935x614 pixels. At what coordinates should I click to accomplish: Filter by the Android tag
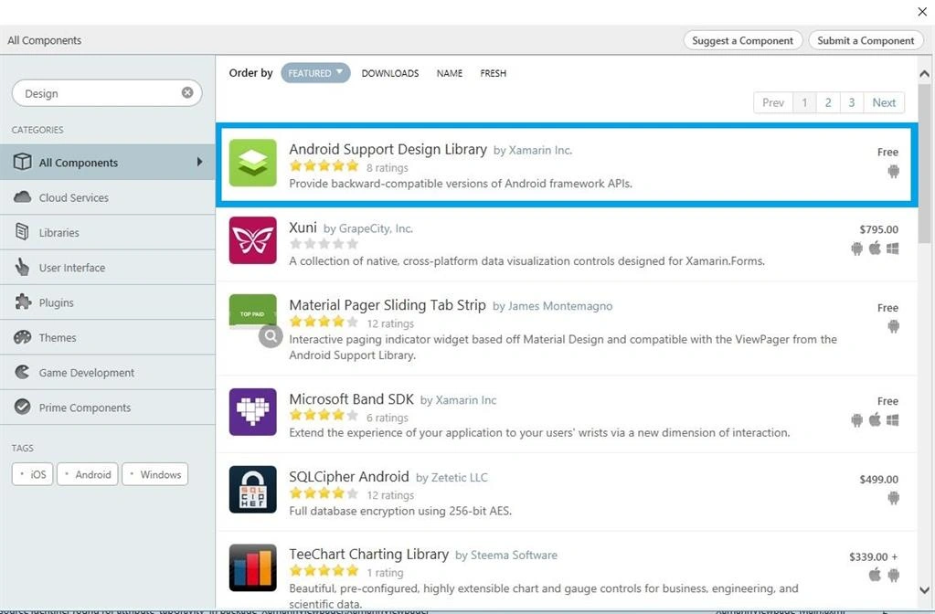coord(88,474)
